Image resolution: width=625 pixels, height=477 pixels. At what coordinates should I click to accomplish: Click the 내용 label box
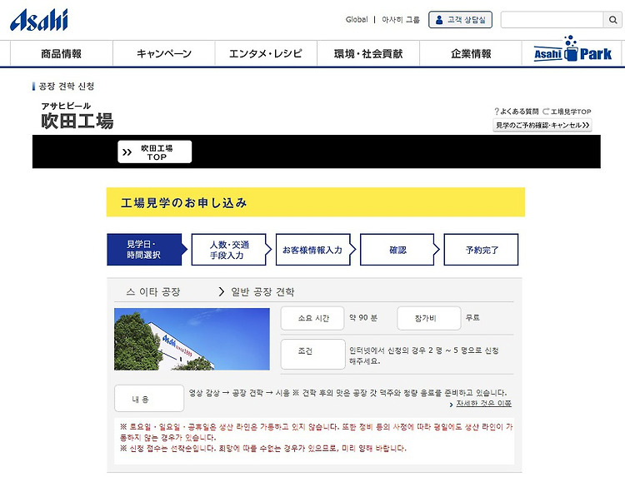(x=149, y=398)
